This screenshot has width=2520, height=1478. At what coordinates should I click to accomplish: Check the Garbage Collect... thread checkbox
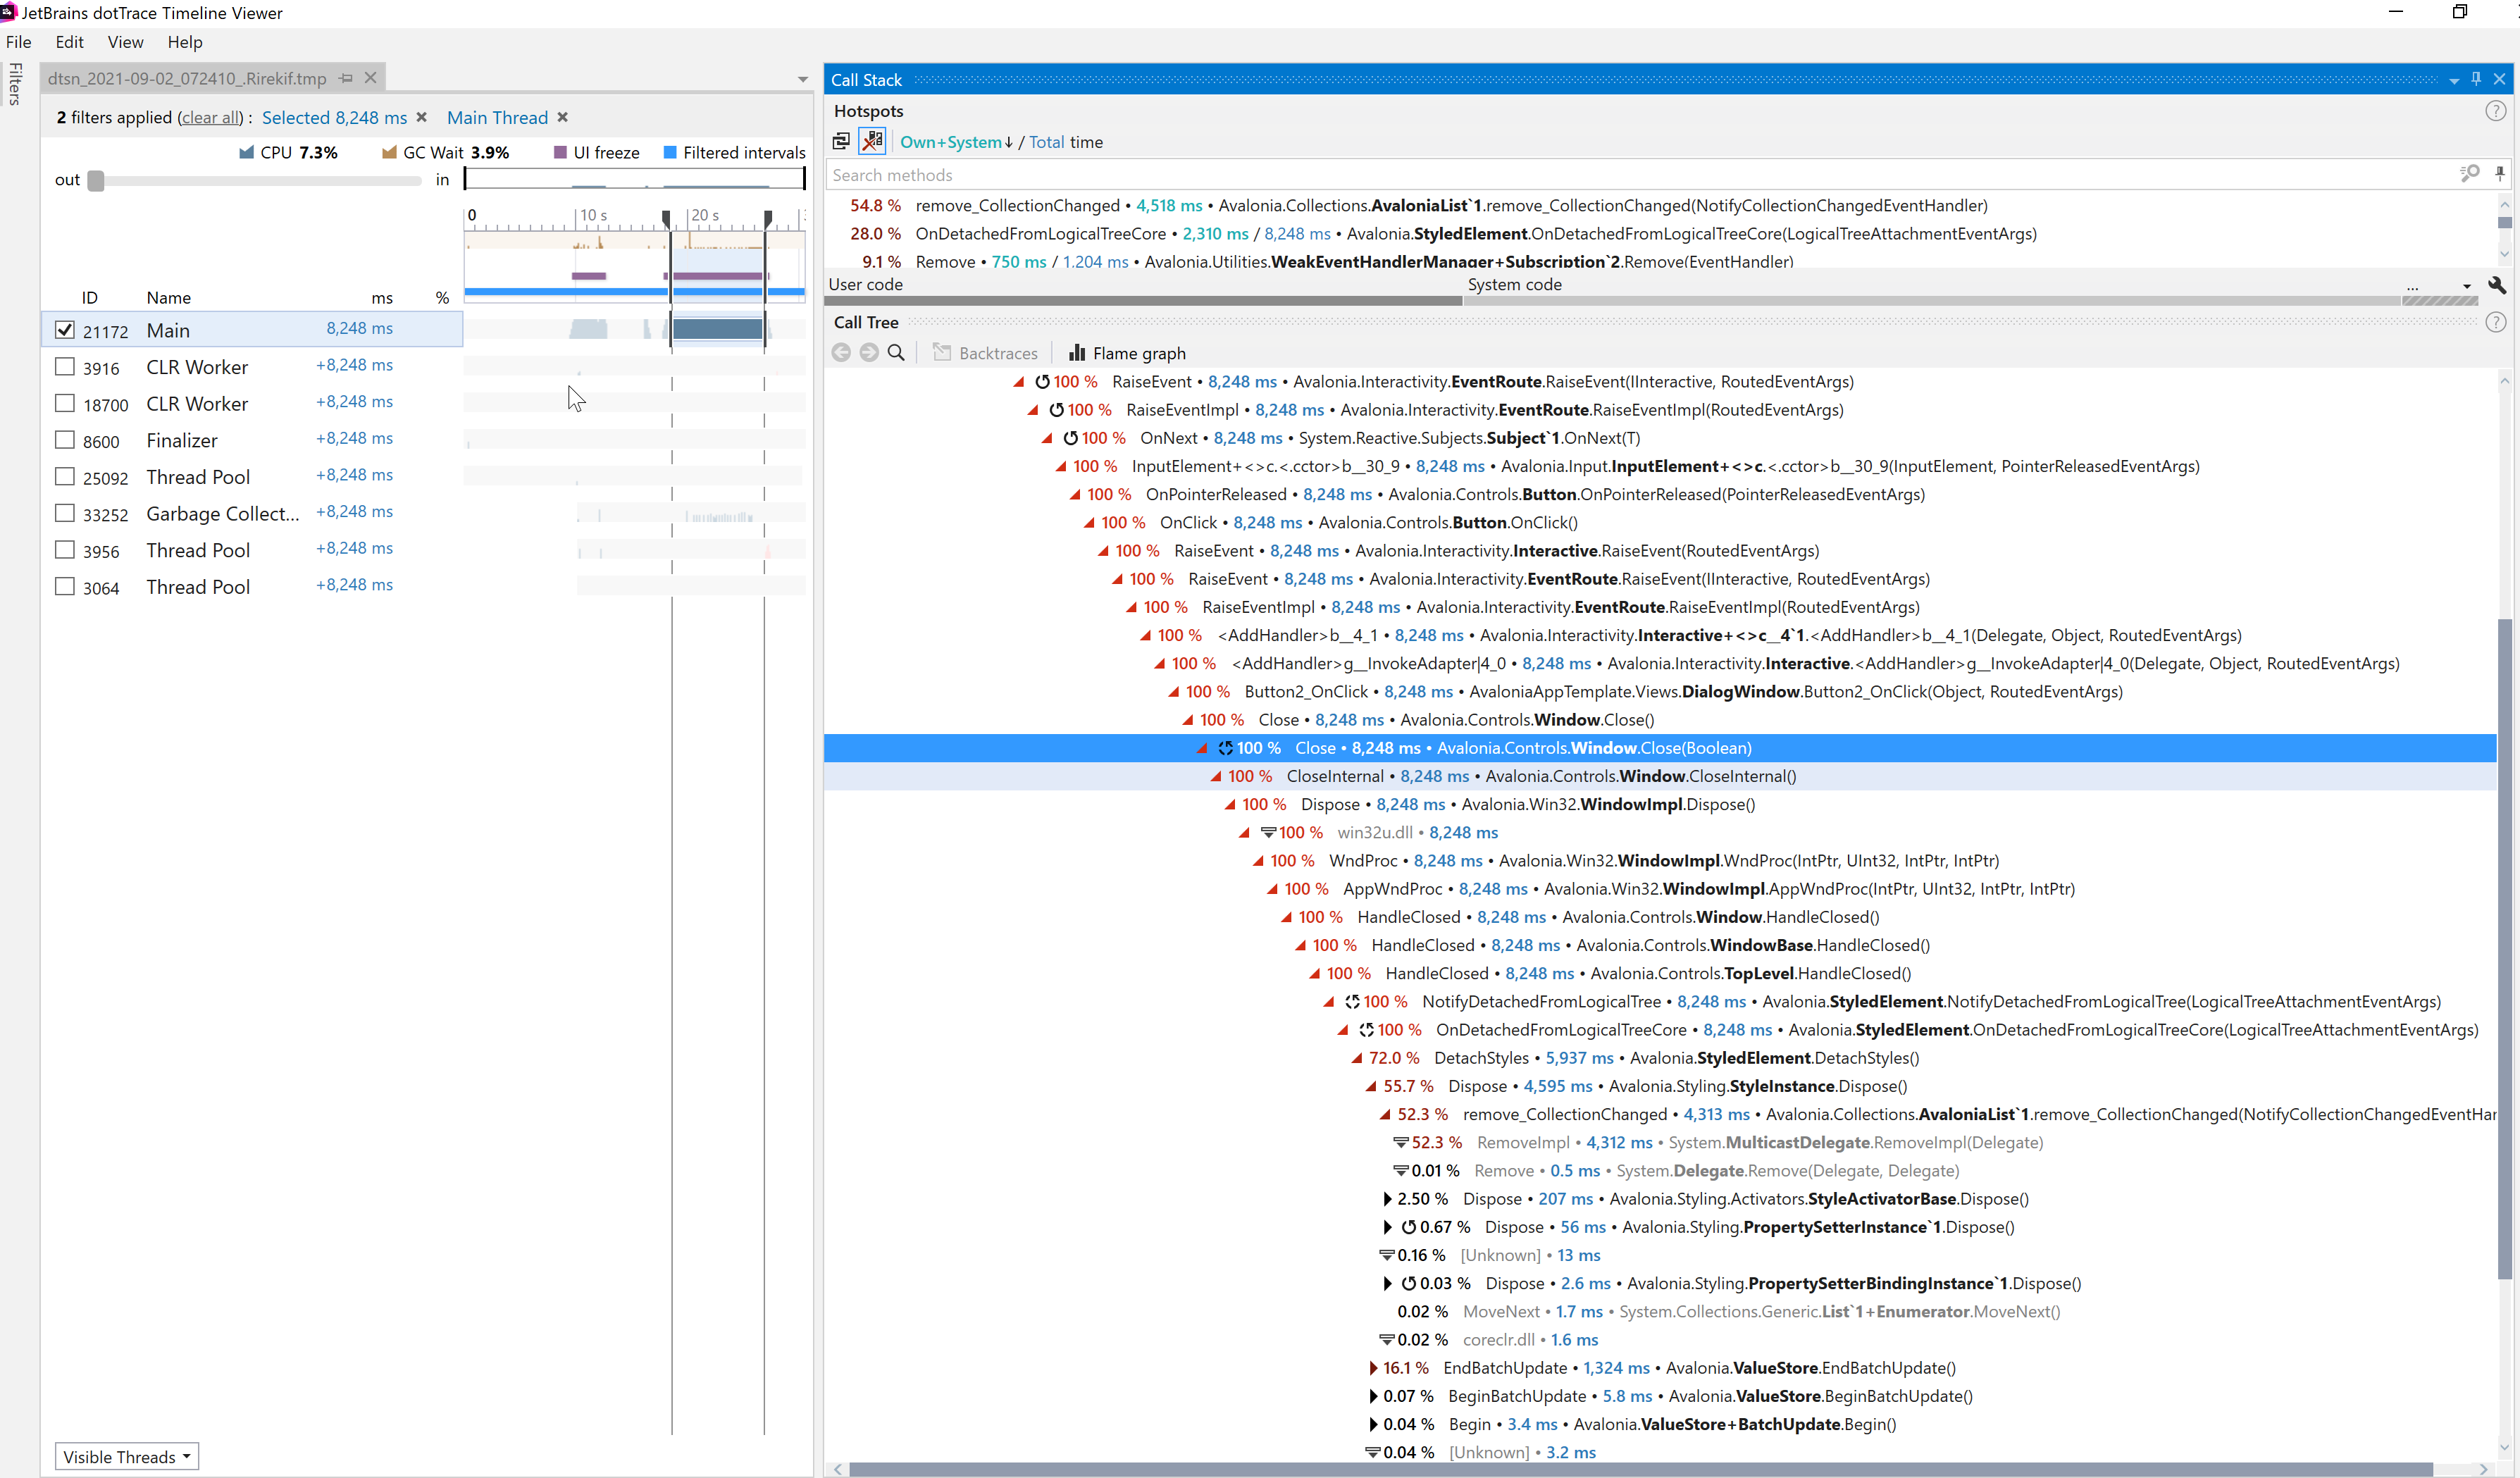coord(65,513)
